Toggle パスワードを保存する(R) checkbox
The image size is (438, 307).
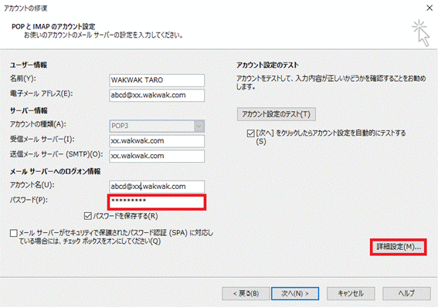point(88,216)
